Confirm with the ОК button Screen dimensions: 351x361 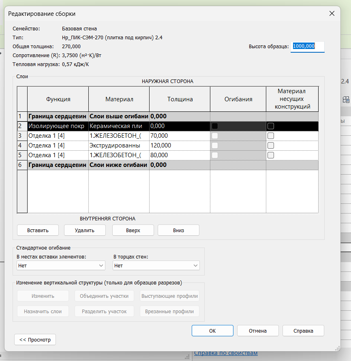pyautogui.click(x=212, y=331)
